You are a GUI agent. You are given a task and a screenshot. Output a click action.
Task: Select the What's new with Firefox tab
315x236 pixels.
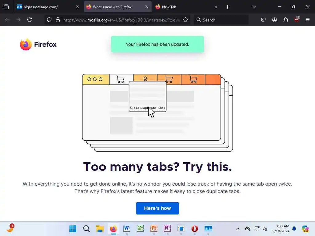point(118,7)
